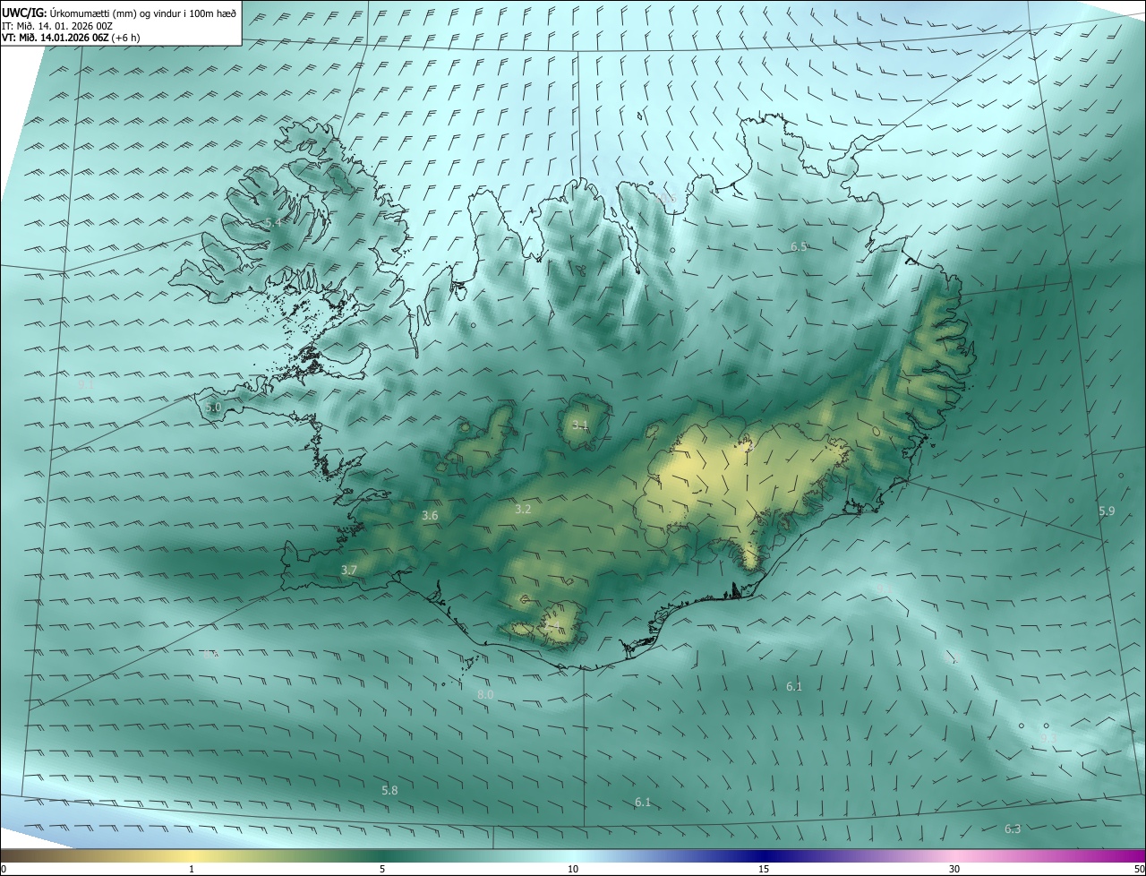Click the 8.0 value off the south coast
Screen dimensions: 1146x876
point(485,694)
